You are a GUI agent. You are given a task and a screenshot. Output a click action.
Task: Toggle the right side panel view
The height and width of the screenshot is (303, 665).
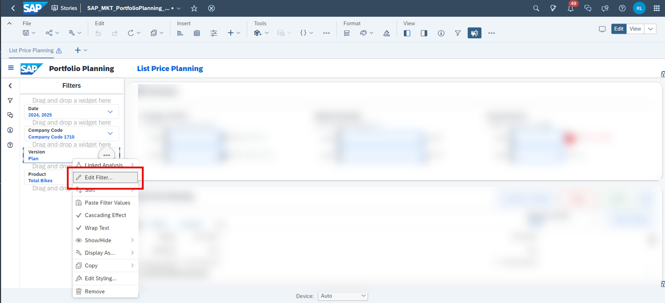pos(424,33)
